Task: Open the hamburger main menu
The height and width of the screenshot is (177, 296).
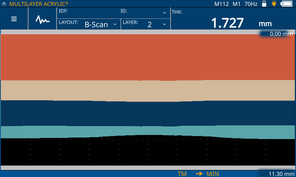Action: tap(14, 19)
